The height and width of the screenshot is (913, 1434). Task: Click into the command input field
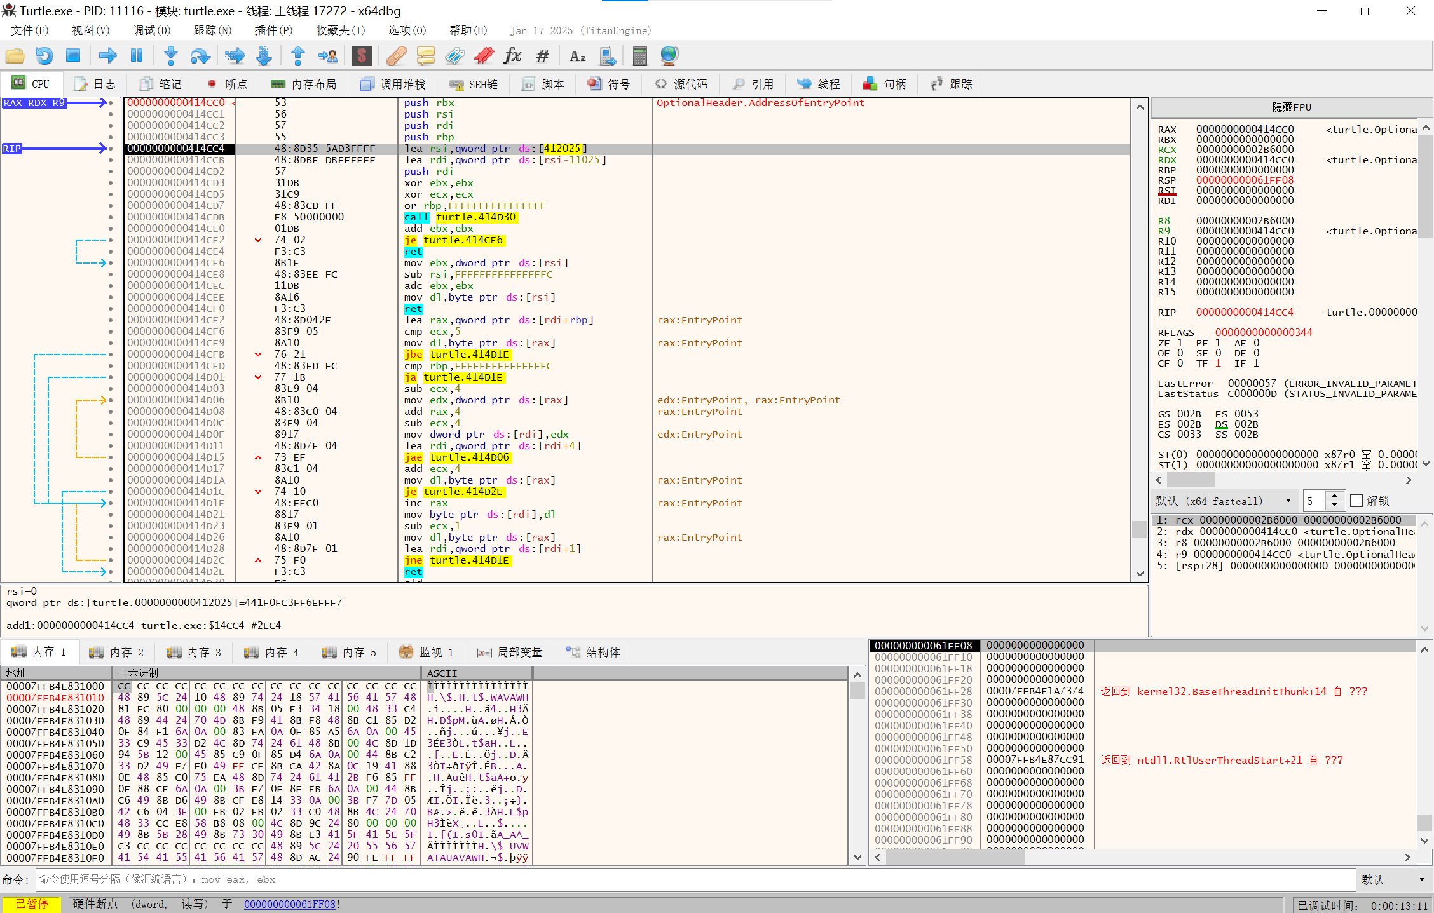pos(695,879)
